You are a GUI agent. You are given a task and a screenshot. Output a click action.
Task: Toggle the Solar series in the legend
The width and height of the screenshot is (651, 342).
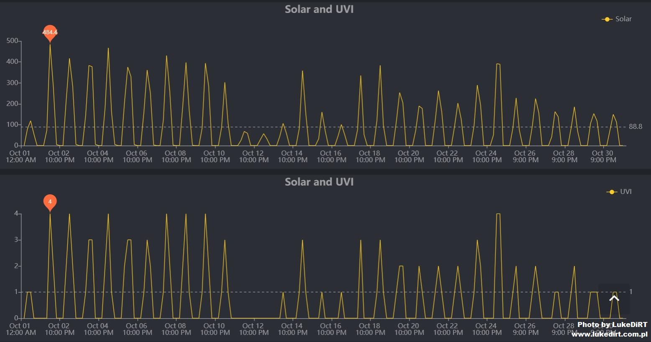pos(617,19)
